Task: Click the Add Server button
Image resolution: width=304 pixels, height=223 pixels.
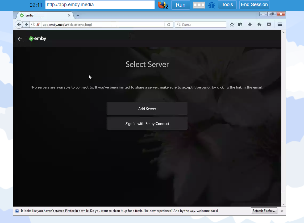Action: (147, 109)
